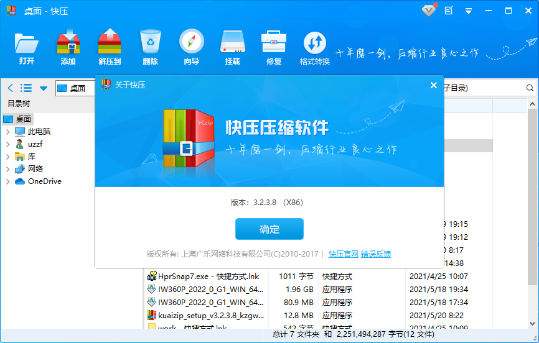
Task: Open the feedback note icon in title bar
Action: click(449, 11)
